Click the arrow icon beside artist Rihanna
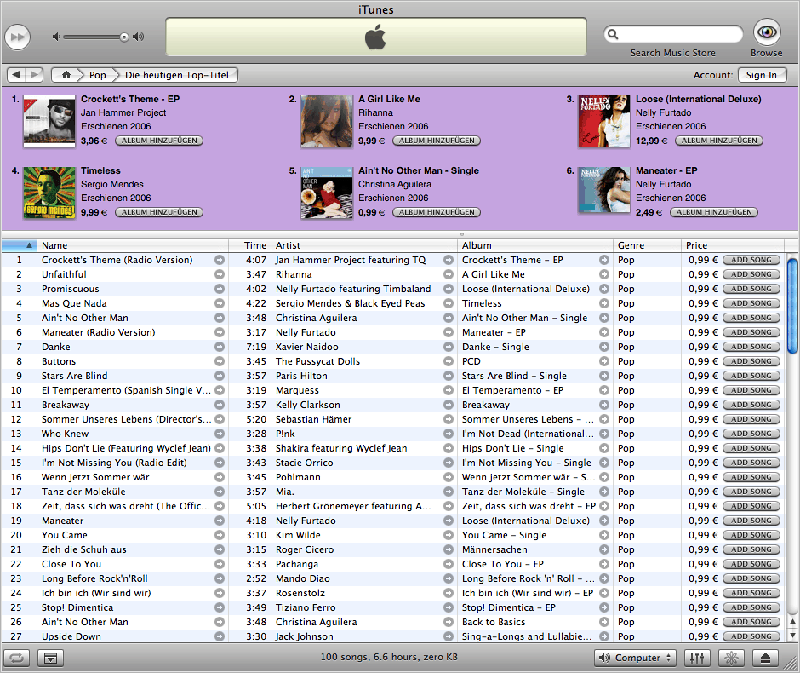Image resolution: width=800 pixels, height=673 pixels. tap(449, 274)
